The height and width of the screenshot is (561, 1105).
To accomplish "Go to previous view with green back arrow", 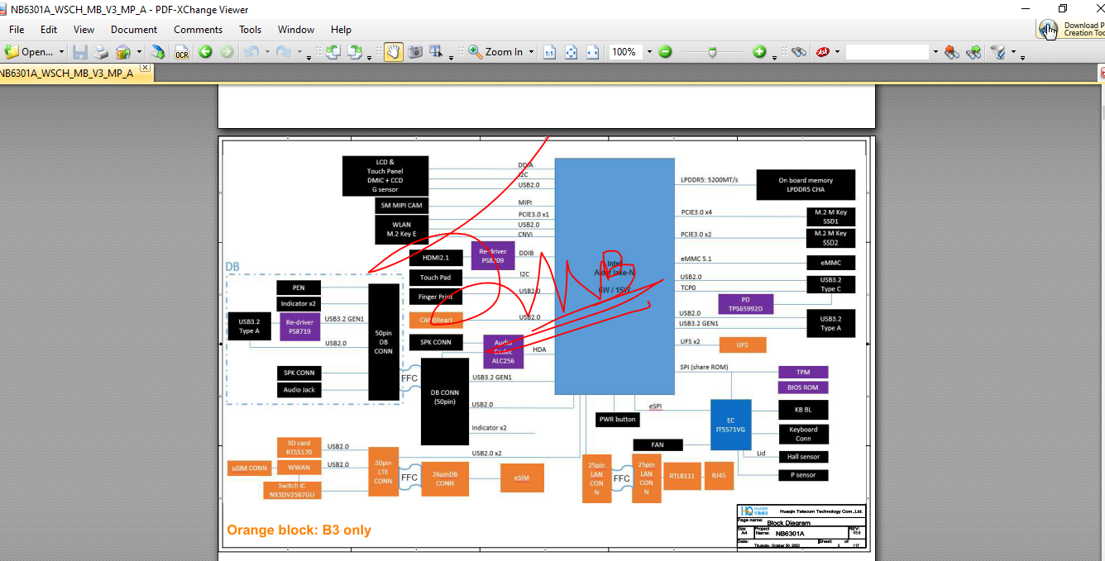I will (x=205, y=51).
